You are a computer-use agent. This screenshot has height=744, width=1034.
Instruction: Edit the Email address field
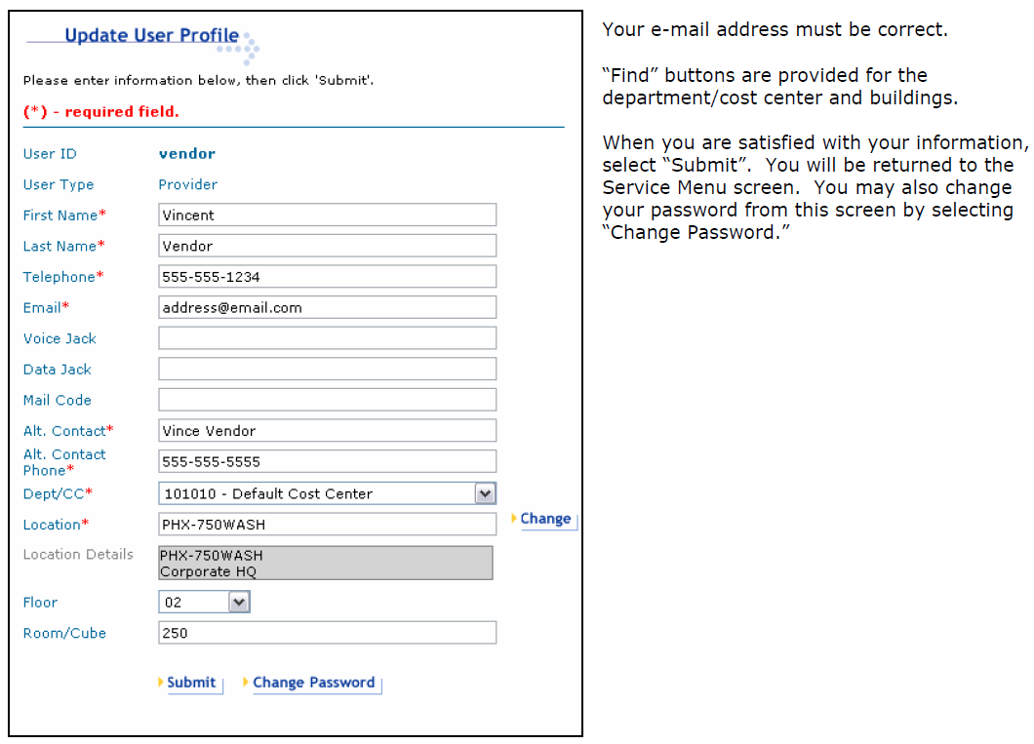(x=327, y=307)
